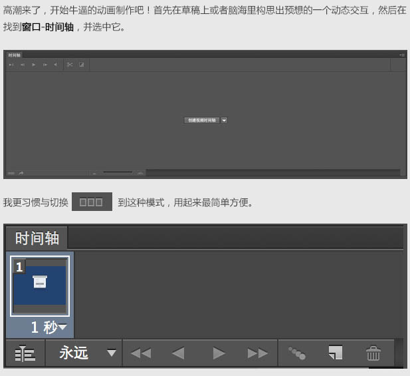Click convert to video timeline icon
The width and height of the screenshot is (410, 376).
pyautogui.click(x=25, y=353)
